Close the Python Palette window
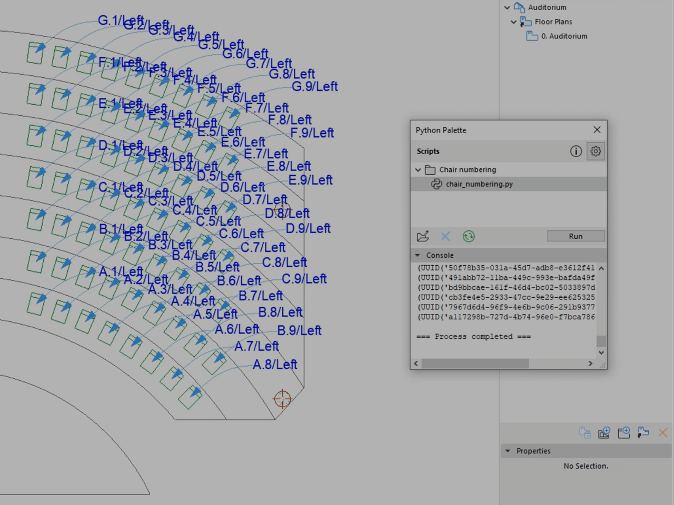 coord(597,130)
